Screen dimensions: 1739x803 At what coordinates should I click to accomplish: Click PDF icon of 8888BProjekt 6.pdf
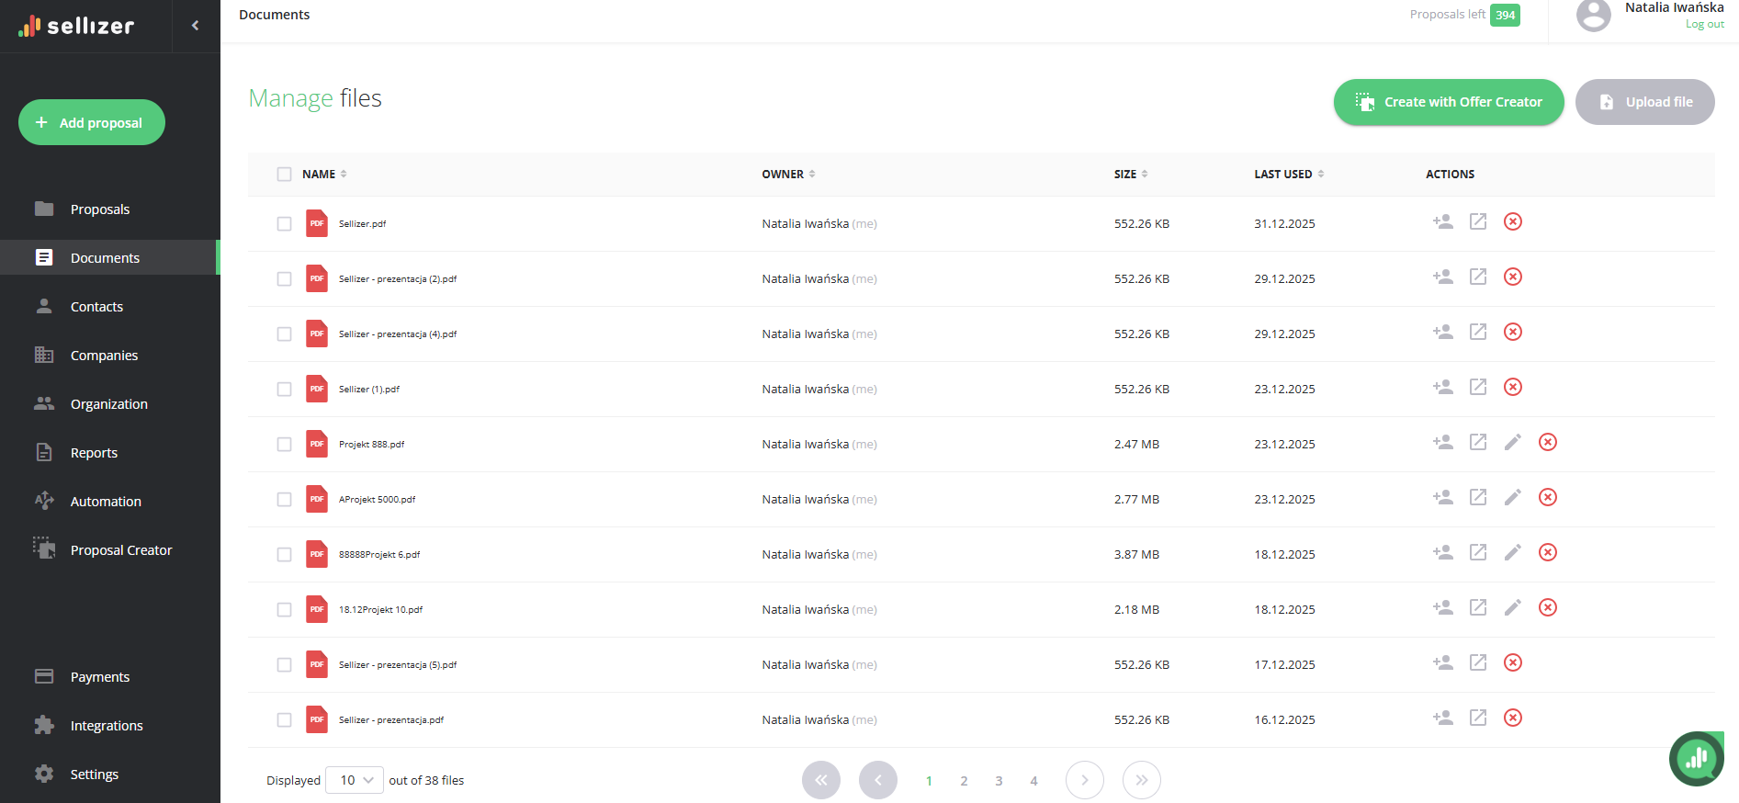317,554
